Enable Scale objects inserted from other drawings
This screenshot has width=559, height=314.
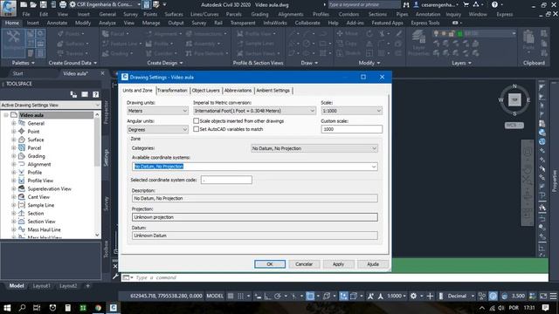[196, 121]
